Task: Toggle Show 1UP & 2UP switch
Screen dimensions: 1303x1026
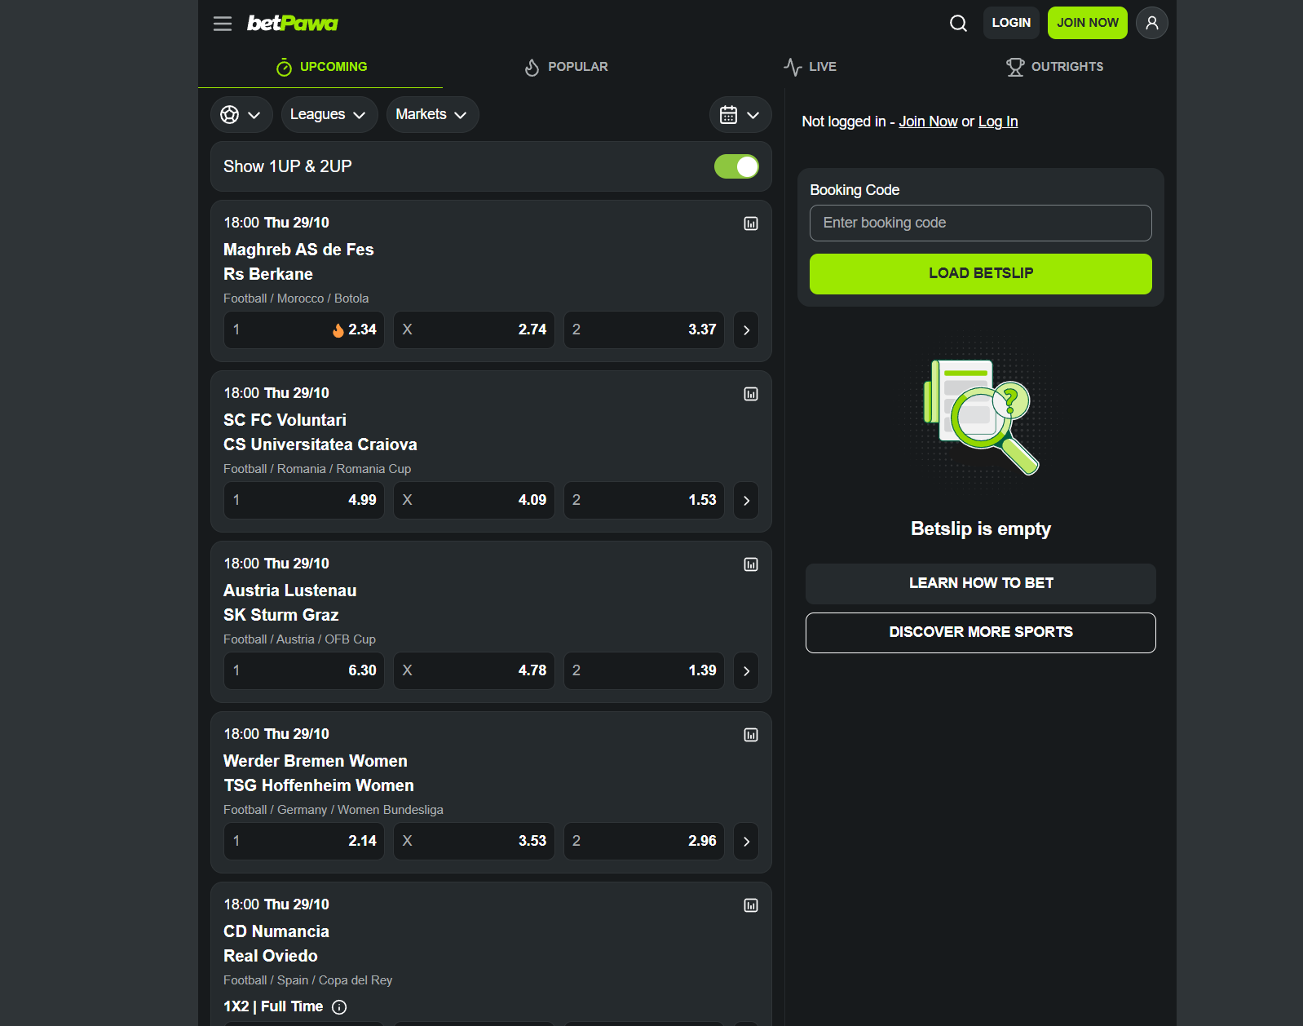Action: [736, 166]
